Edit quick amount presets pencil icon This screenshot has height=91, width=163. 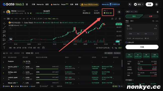tap(156, 26)
